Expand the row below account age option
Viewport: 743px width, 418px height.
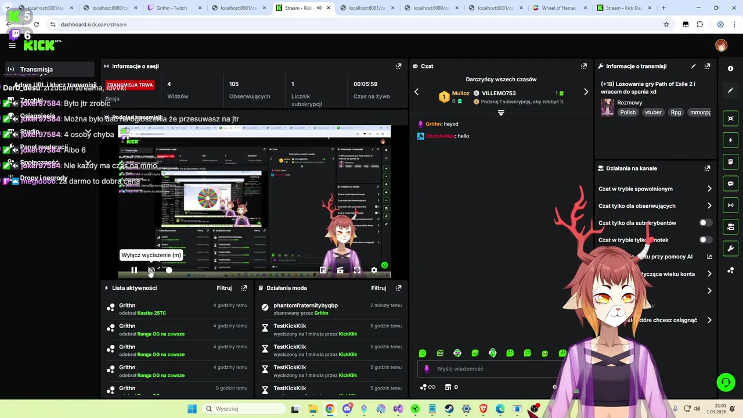coord(709,291)
